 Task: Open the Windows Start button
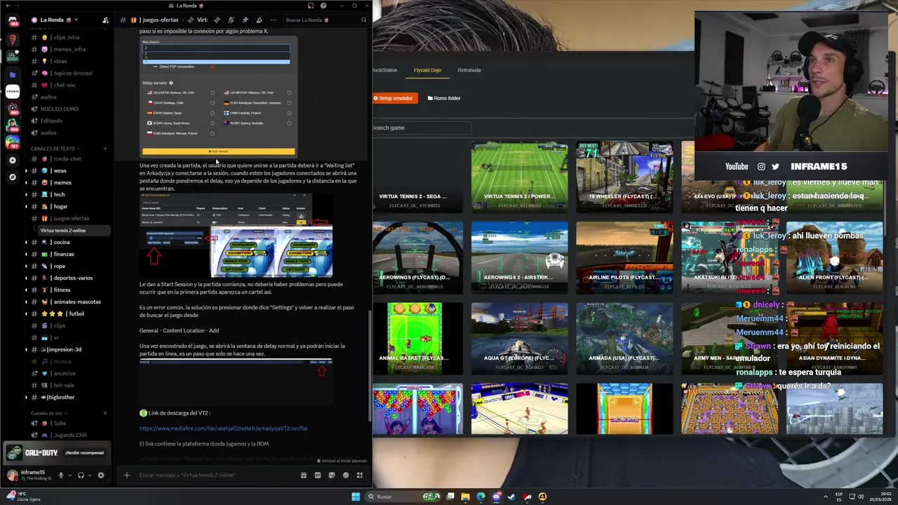coord(356,497)
